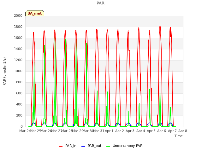This screenshot has width=202, height=152.
Task: Click the Apr 2 x-axis date label
Action: pyautogui.click(x=120, y=131)
